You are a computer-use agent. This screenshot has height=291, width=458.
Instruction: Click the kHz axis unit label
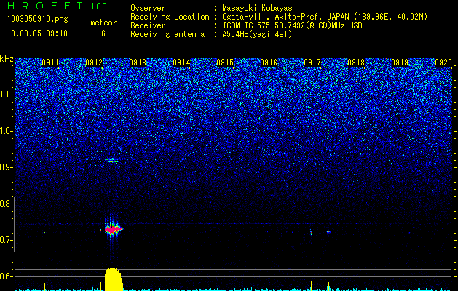pyautogui.click(x=7, y=59)
